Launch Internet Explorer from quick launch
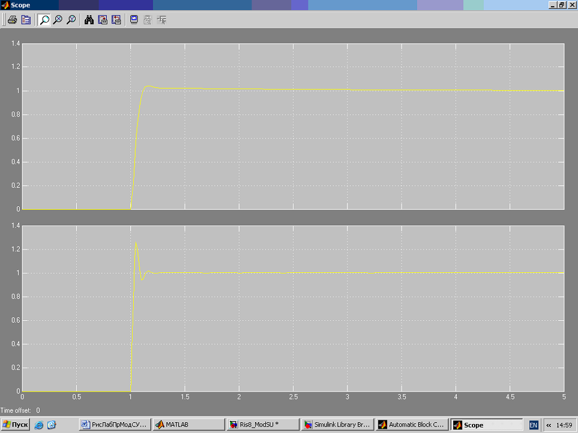 [38, 425]
